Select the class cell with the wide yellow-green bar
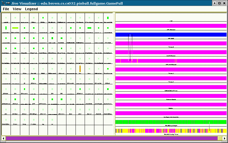 [15, 28]
